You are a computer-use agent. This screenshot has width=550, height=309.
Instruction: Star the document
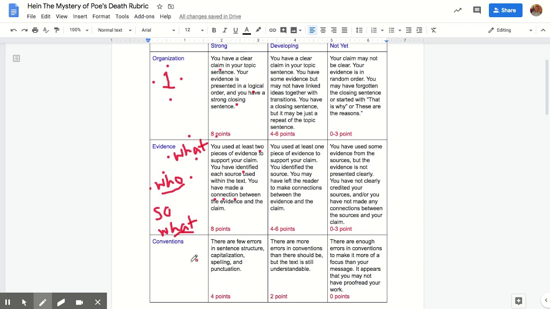(x=160, y=6)
